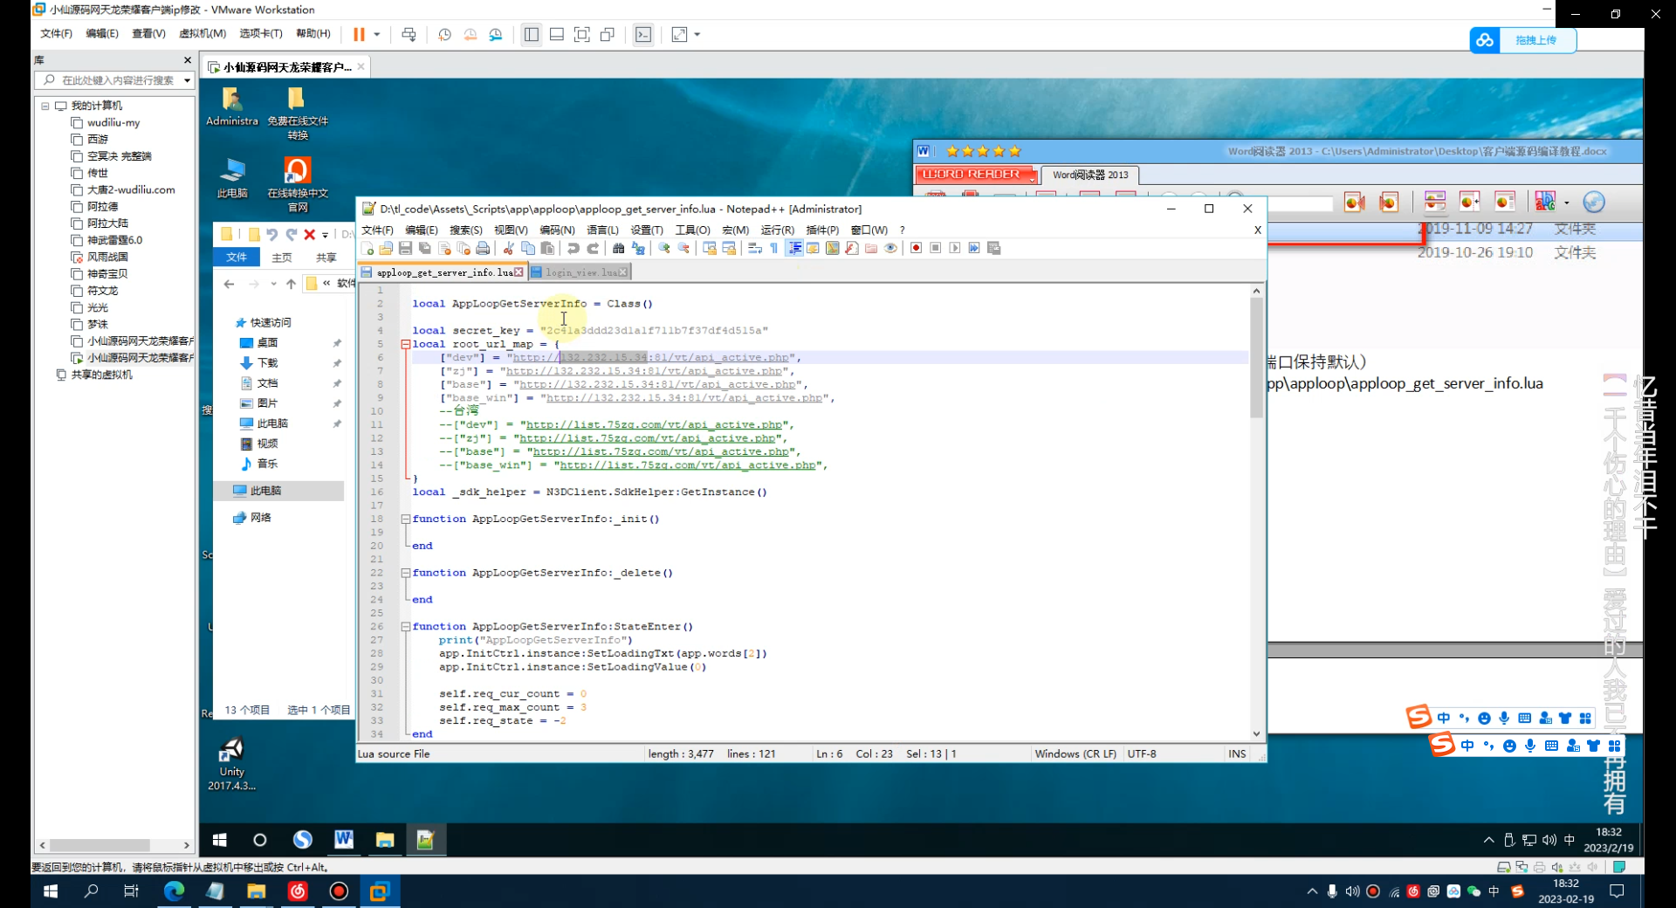Click the Print icon in Notepad++ toolbar

pos(483,249)
